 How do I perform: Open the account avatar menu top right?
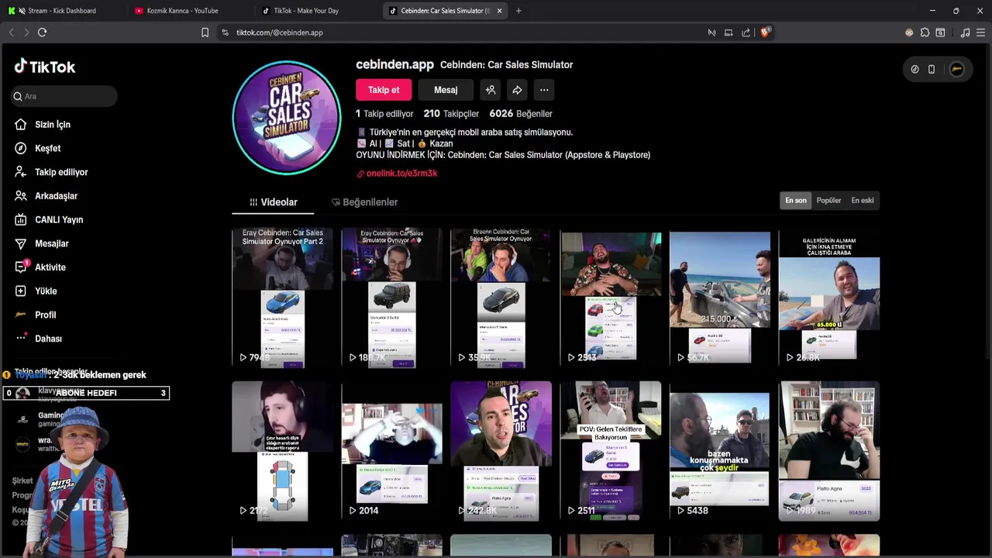[x=957, y=69]
